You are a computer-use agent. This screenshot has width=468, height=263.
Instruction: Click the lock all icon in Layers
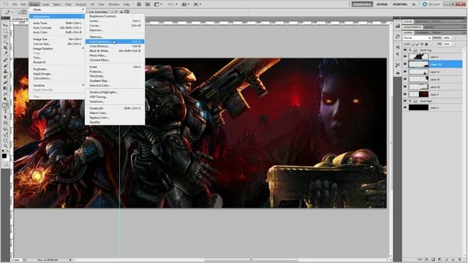(426, 44)
